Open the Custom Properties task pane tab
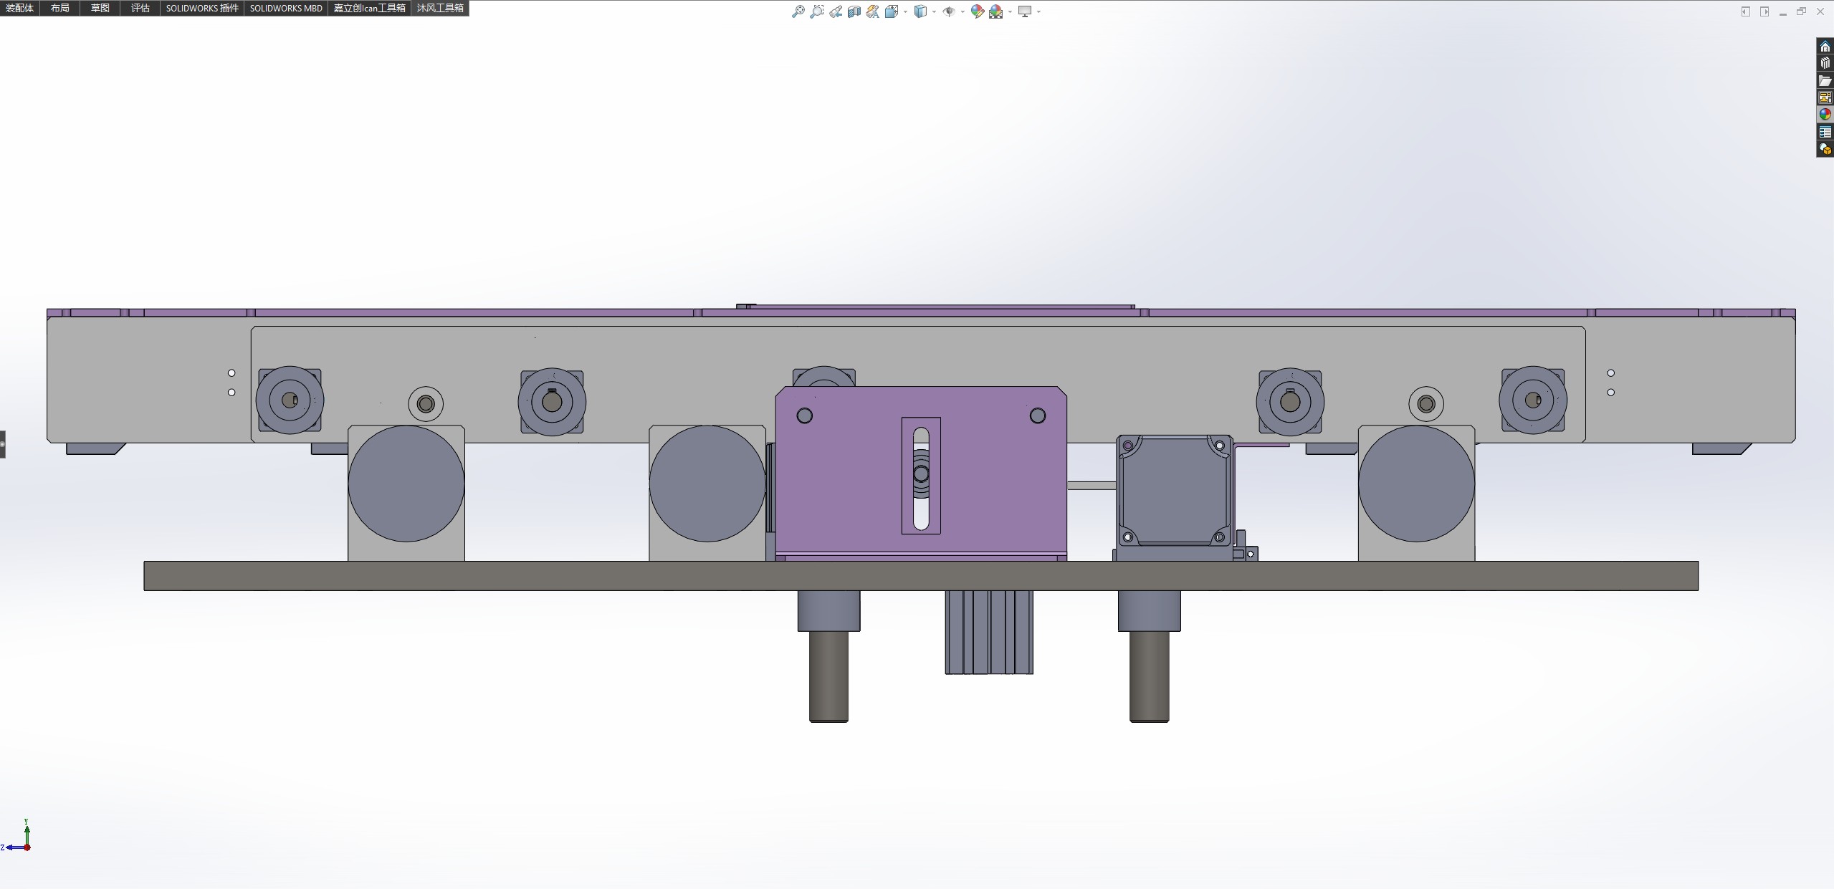This screenshot has width=1834, height=889. 1825,132
